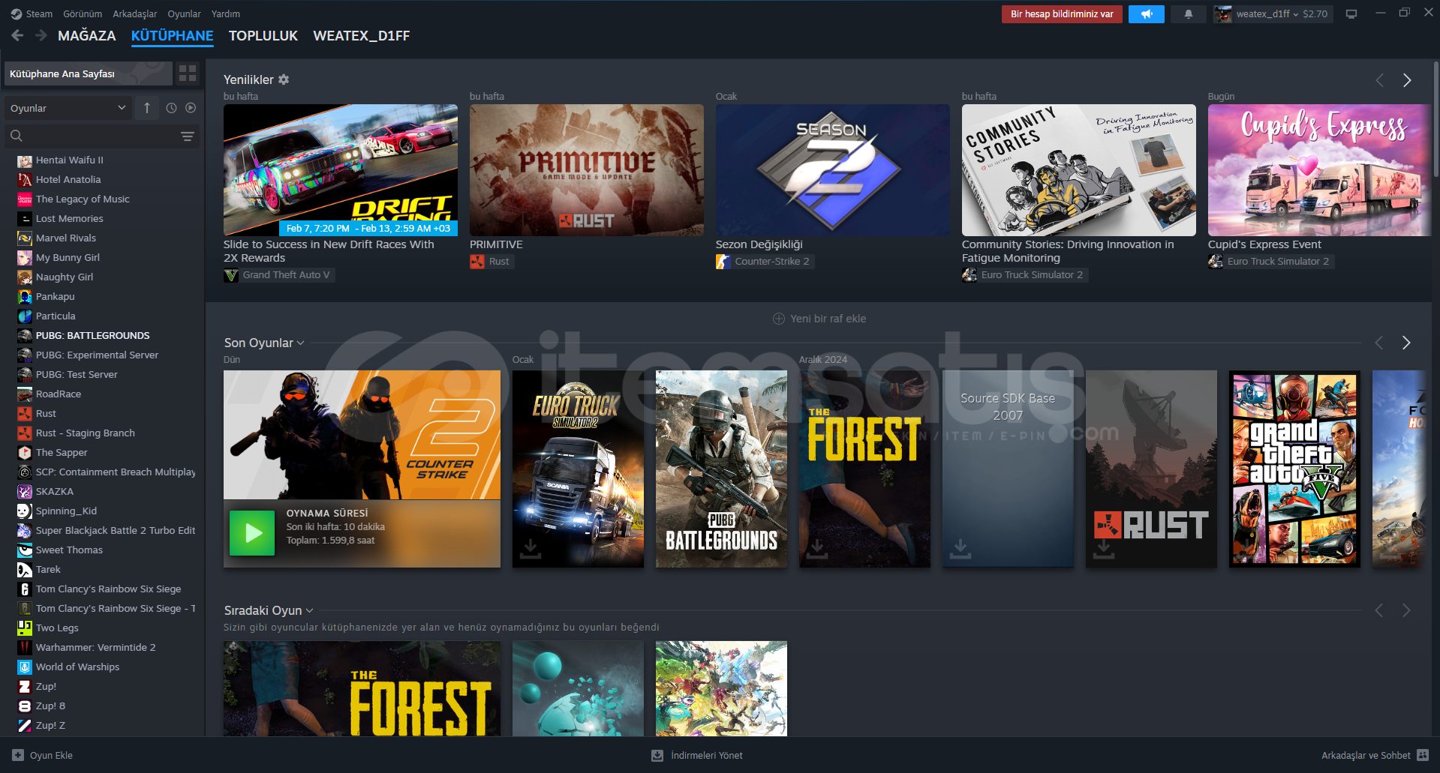Open the Steam menu
The image size is (1440, 773).
click(x=32, y=13)
